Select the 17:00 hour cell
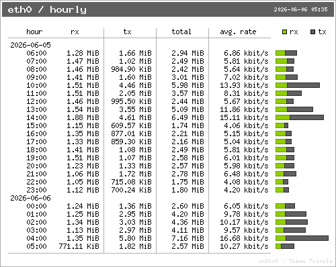The image size is (336, 267). pyautogui.click(x=36, y=142)
